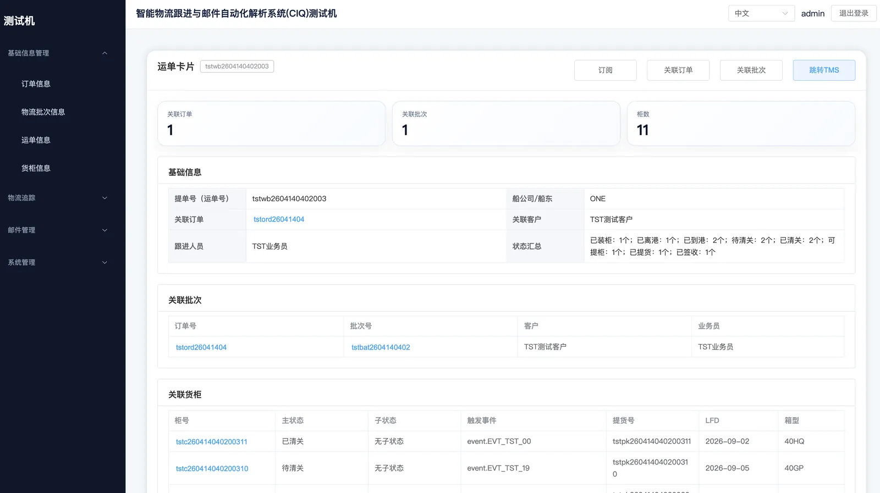Click LFD date 2026-09-05

coord(727,468)
